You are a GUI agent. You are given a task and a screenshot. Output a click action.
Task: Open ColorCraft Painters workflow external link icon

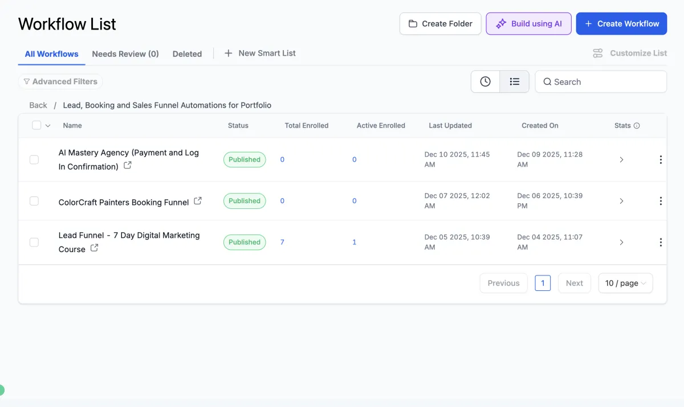[x=198, y=201]
